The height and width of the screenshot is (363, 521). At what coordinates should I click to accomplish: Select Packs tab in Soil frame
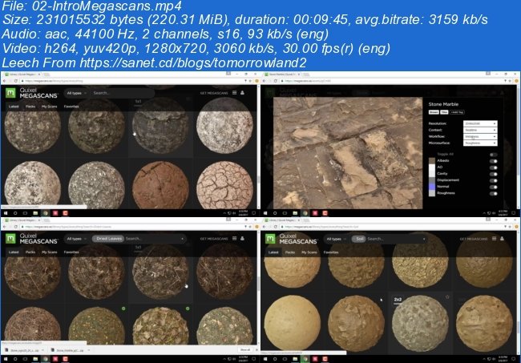290,252
